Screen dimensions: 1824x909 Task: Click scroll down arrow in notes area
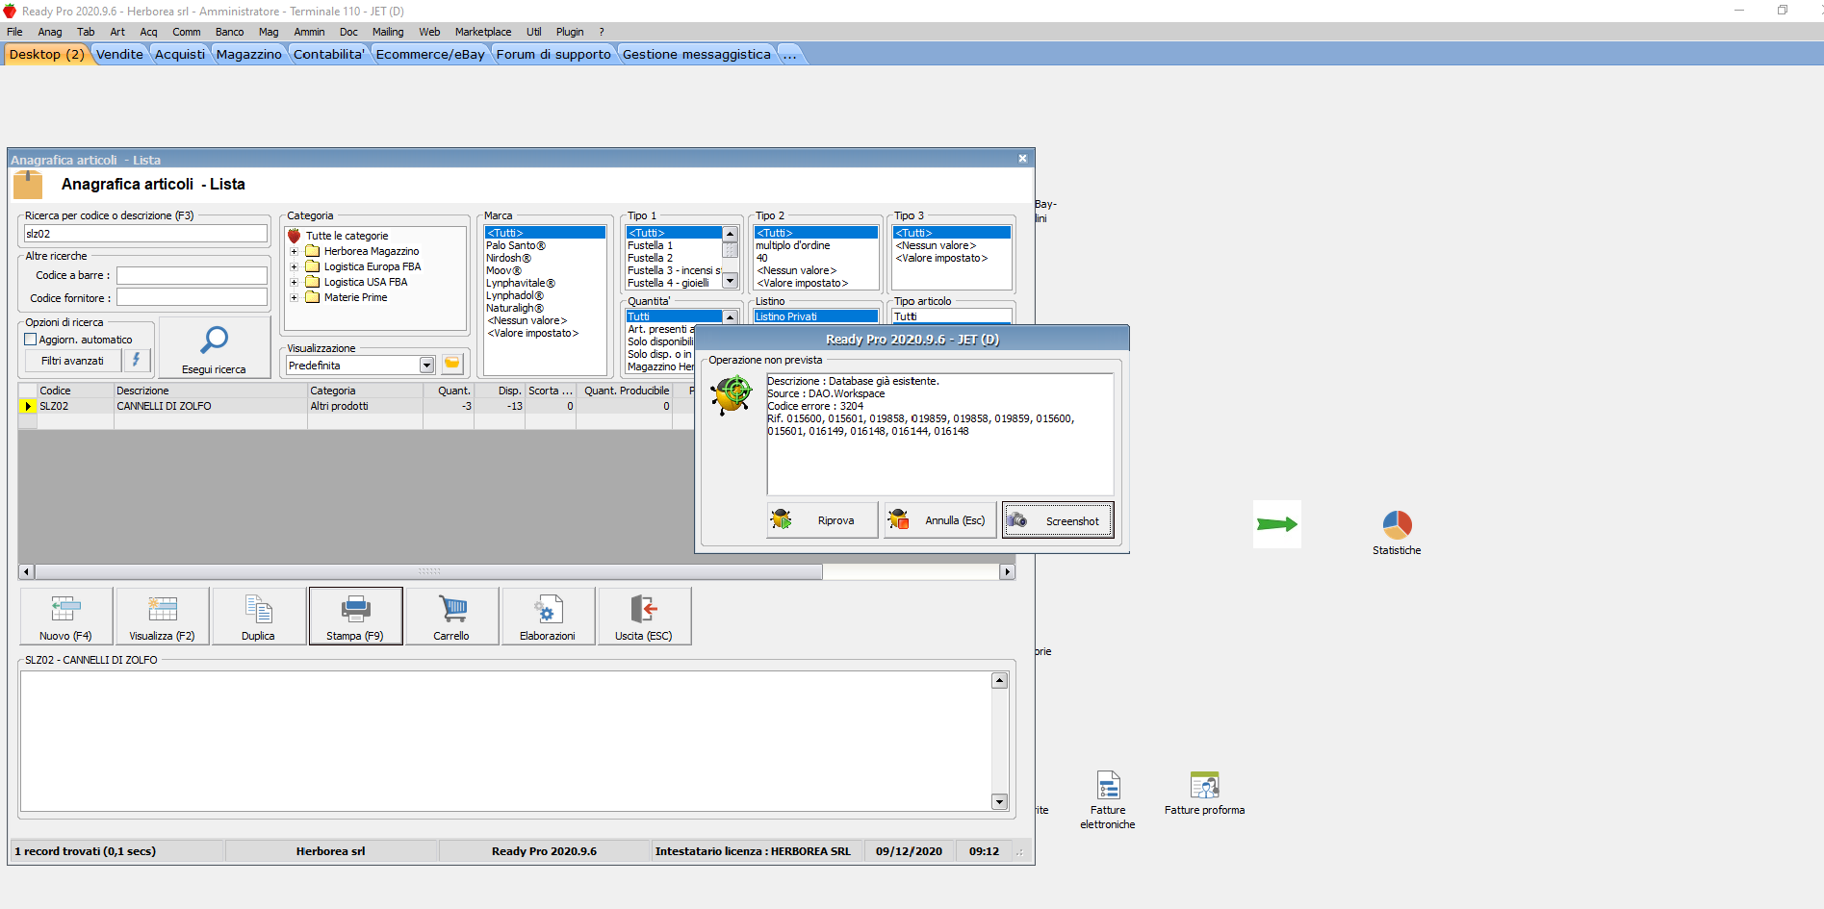pyautogui.click(x=999, y=802)
